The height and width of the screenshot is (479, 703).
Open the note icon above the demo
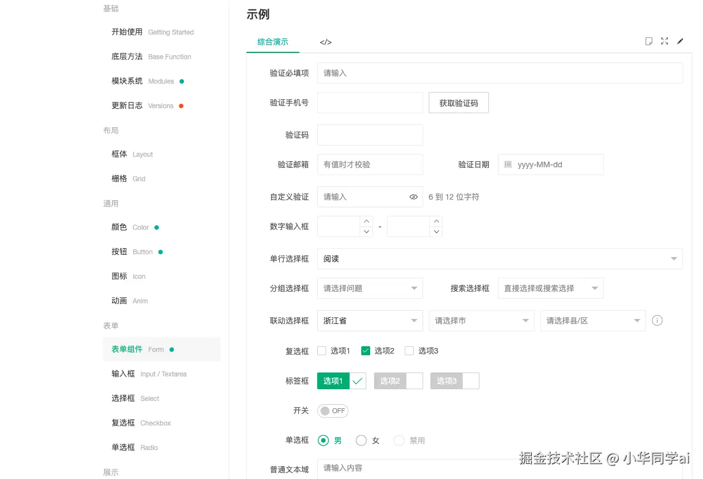pyautogui.click(x=649, y=41)
